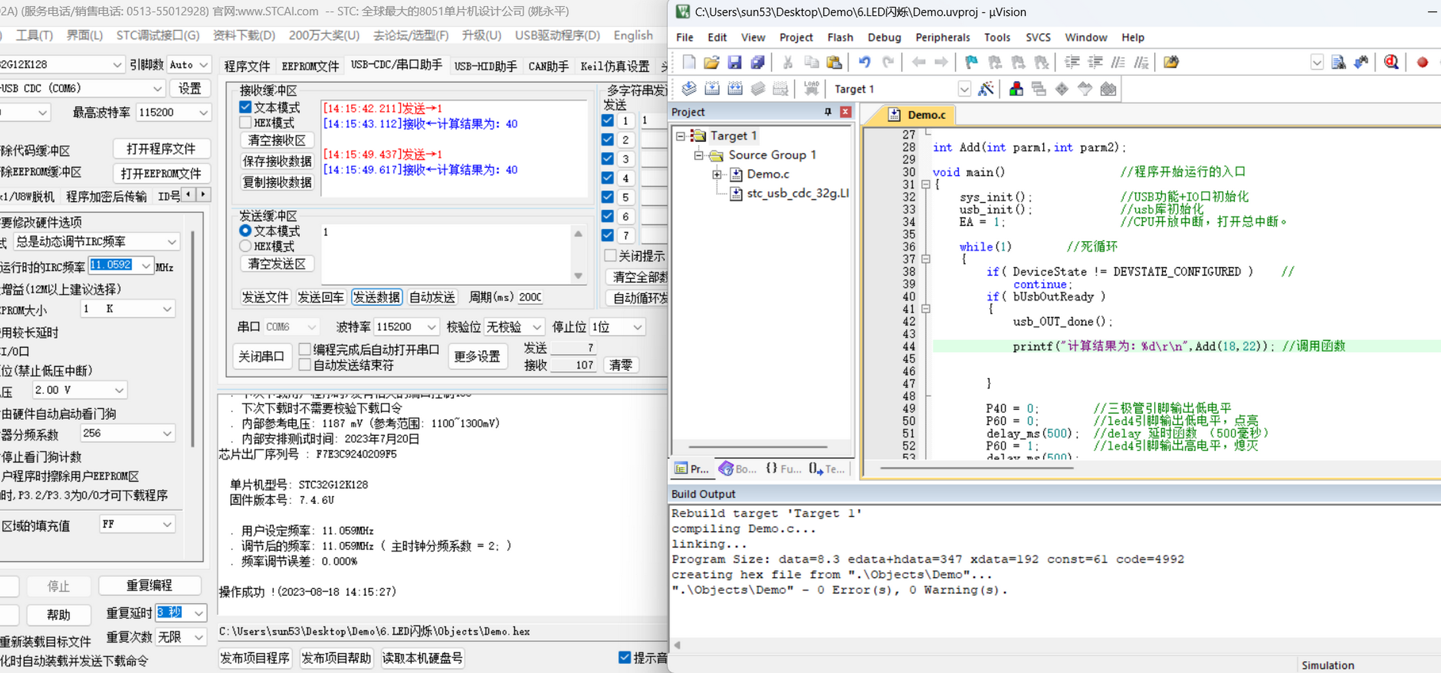Screen dimensions: 1441x673
Task: Click Save All icon in µVision
Action: [758, 62]
